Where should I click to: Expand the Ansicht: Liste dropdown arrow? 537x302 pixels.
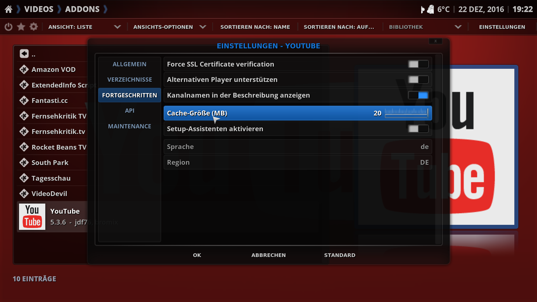tap(117, 27)
